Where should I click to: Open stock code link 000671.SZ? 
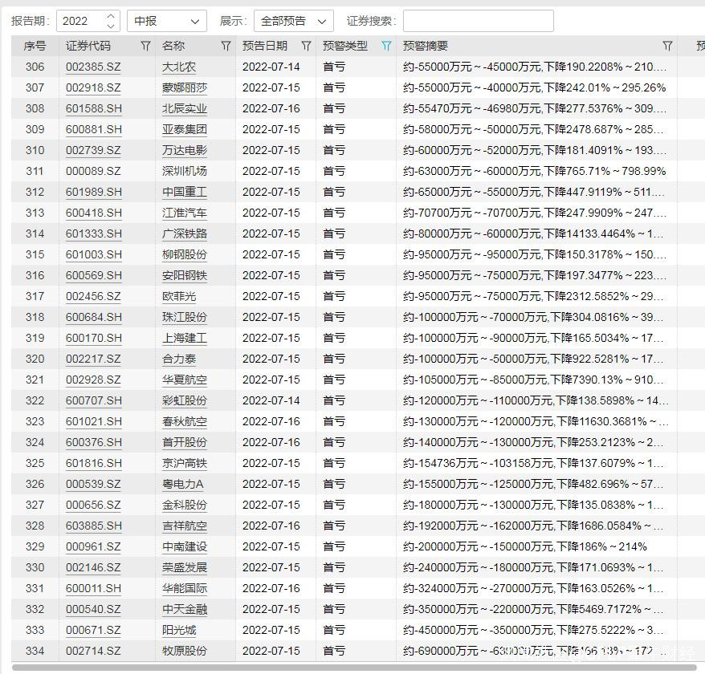click(x=93, y=630)
